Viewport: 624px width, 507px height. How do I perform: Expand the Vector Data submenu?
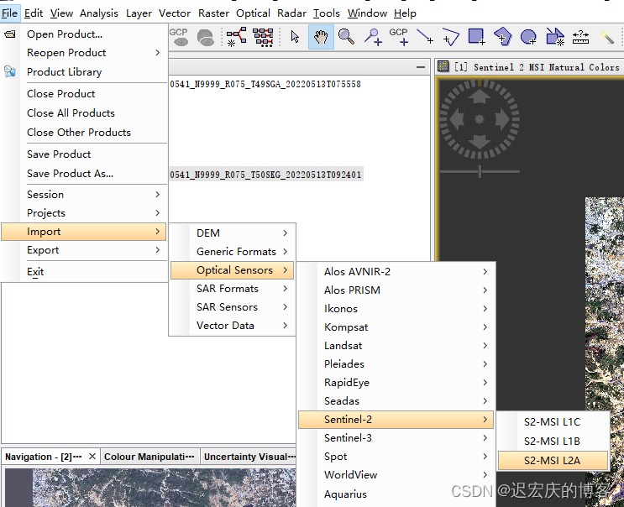[x=232, y=326]
